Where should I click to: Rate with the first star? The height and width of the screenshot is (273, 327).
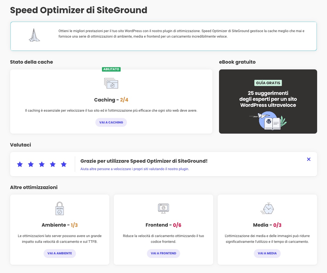(x=20, y=164)
